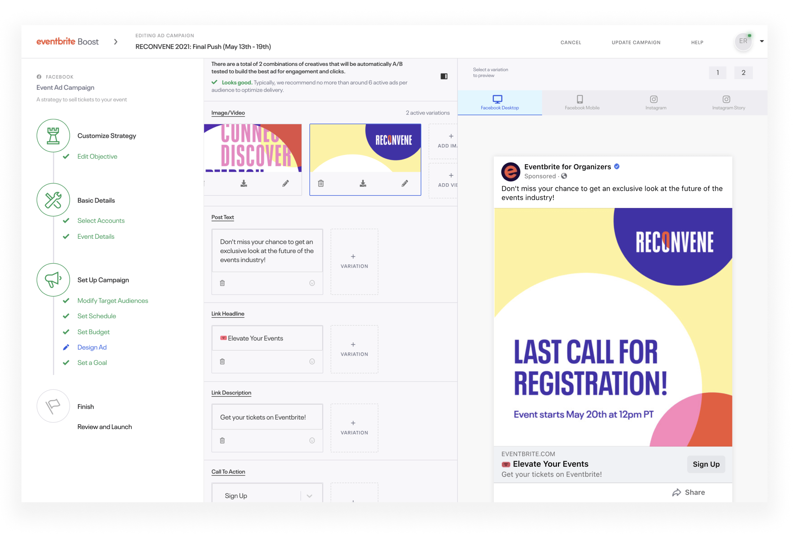This screenshot has width=799, height=534.
Task: Open the Set Budget step link
Action: click(x=93, y=332)
